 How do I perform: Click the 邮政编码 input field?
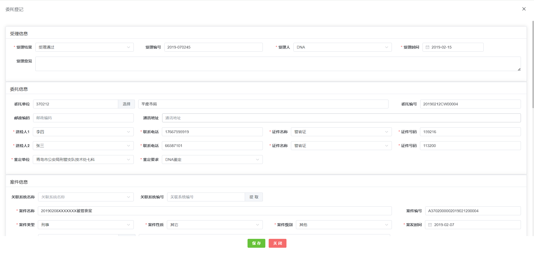tap(83, 118)
